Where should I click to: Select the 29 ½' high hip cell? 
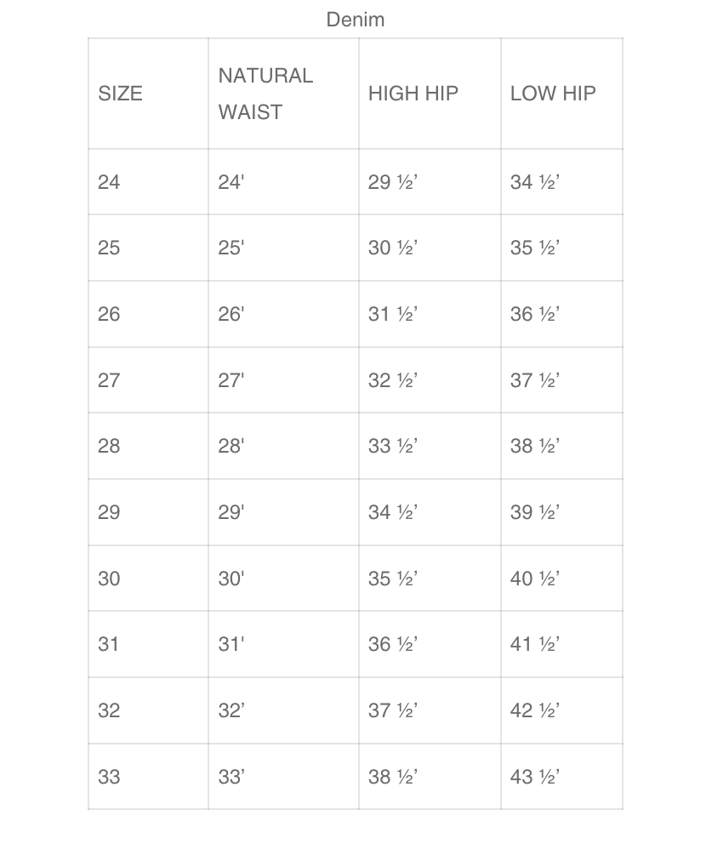392,181
